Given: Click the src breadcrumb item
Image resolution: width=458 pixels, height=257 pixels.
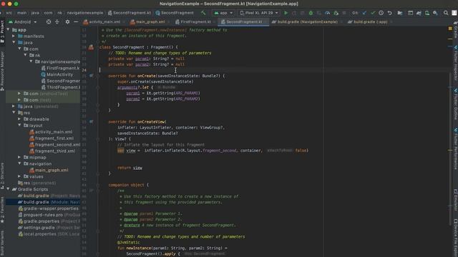Looking at the screenshot, I should [9, 13].
